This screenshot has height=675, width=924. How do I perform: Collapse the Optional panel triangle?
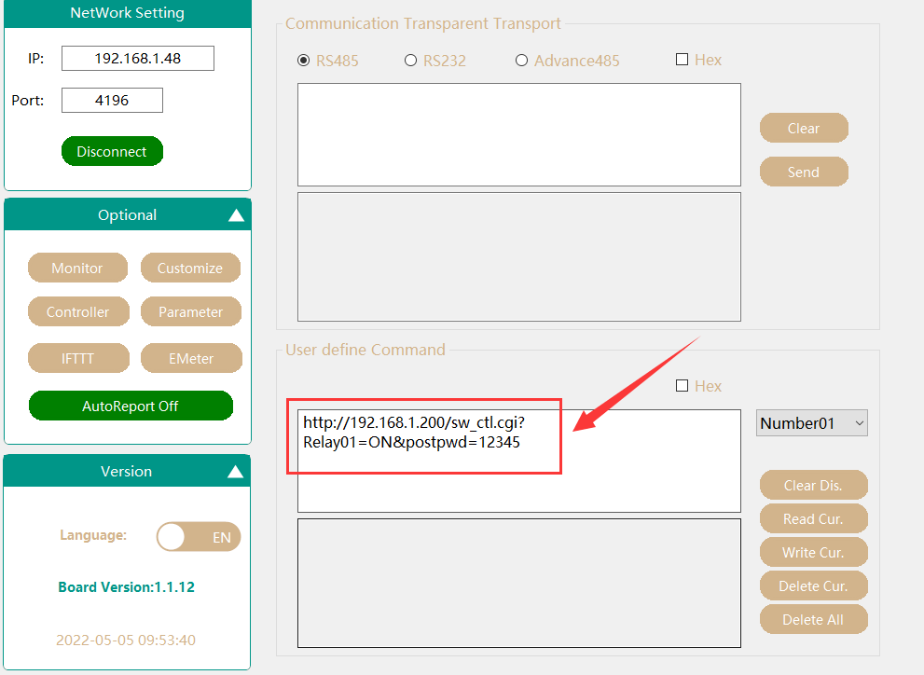point(236,215)
